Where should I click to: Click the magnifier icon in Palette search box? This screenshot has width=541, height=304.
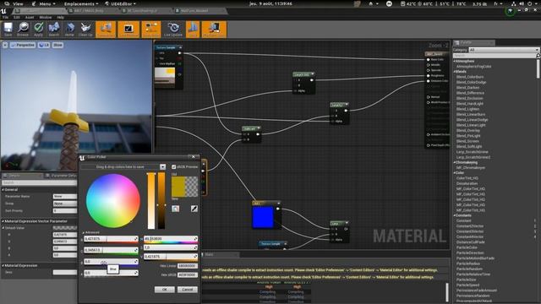point(538,55)
